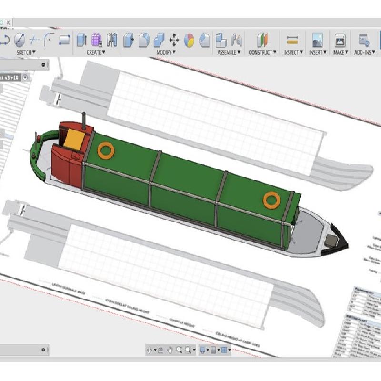Screen dimensions: 381x381
Task: Click the Display Settings monitor icon
Action: (202, 350)
